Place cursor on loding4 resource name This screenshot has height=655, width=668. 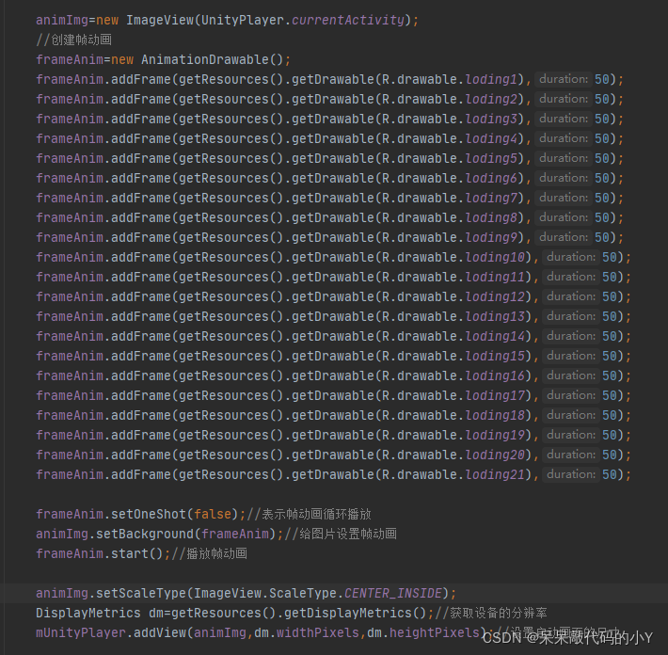click(491, 138)
